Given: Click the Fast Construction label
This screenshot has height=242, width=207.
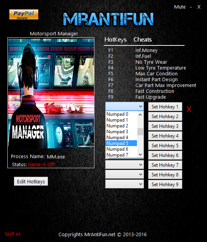Looking at the screenshot, I should click(x=155, y=91).
